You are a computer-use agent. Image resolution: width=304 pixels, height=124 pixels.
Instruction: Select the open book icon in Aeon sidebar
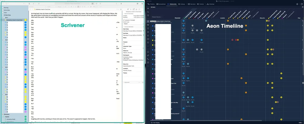point(148,39)
